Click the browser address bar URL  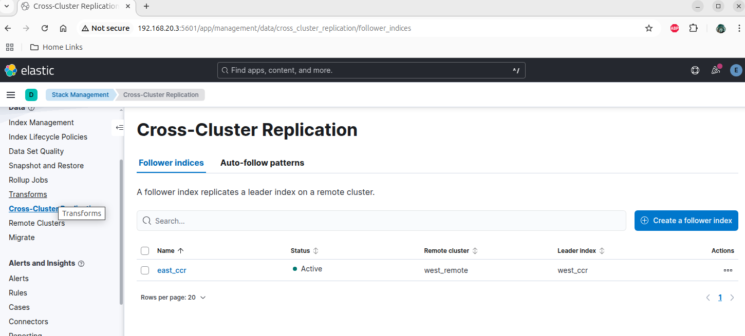point(274,28)
